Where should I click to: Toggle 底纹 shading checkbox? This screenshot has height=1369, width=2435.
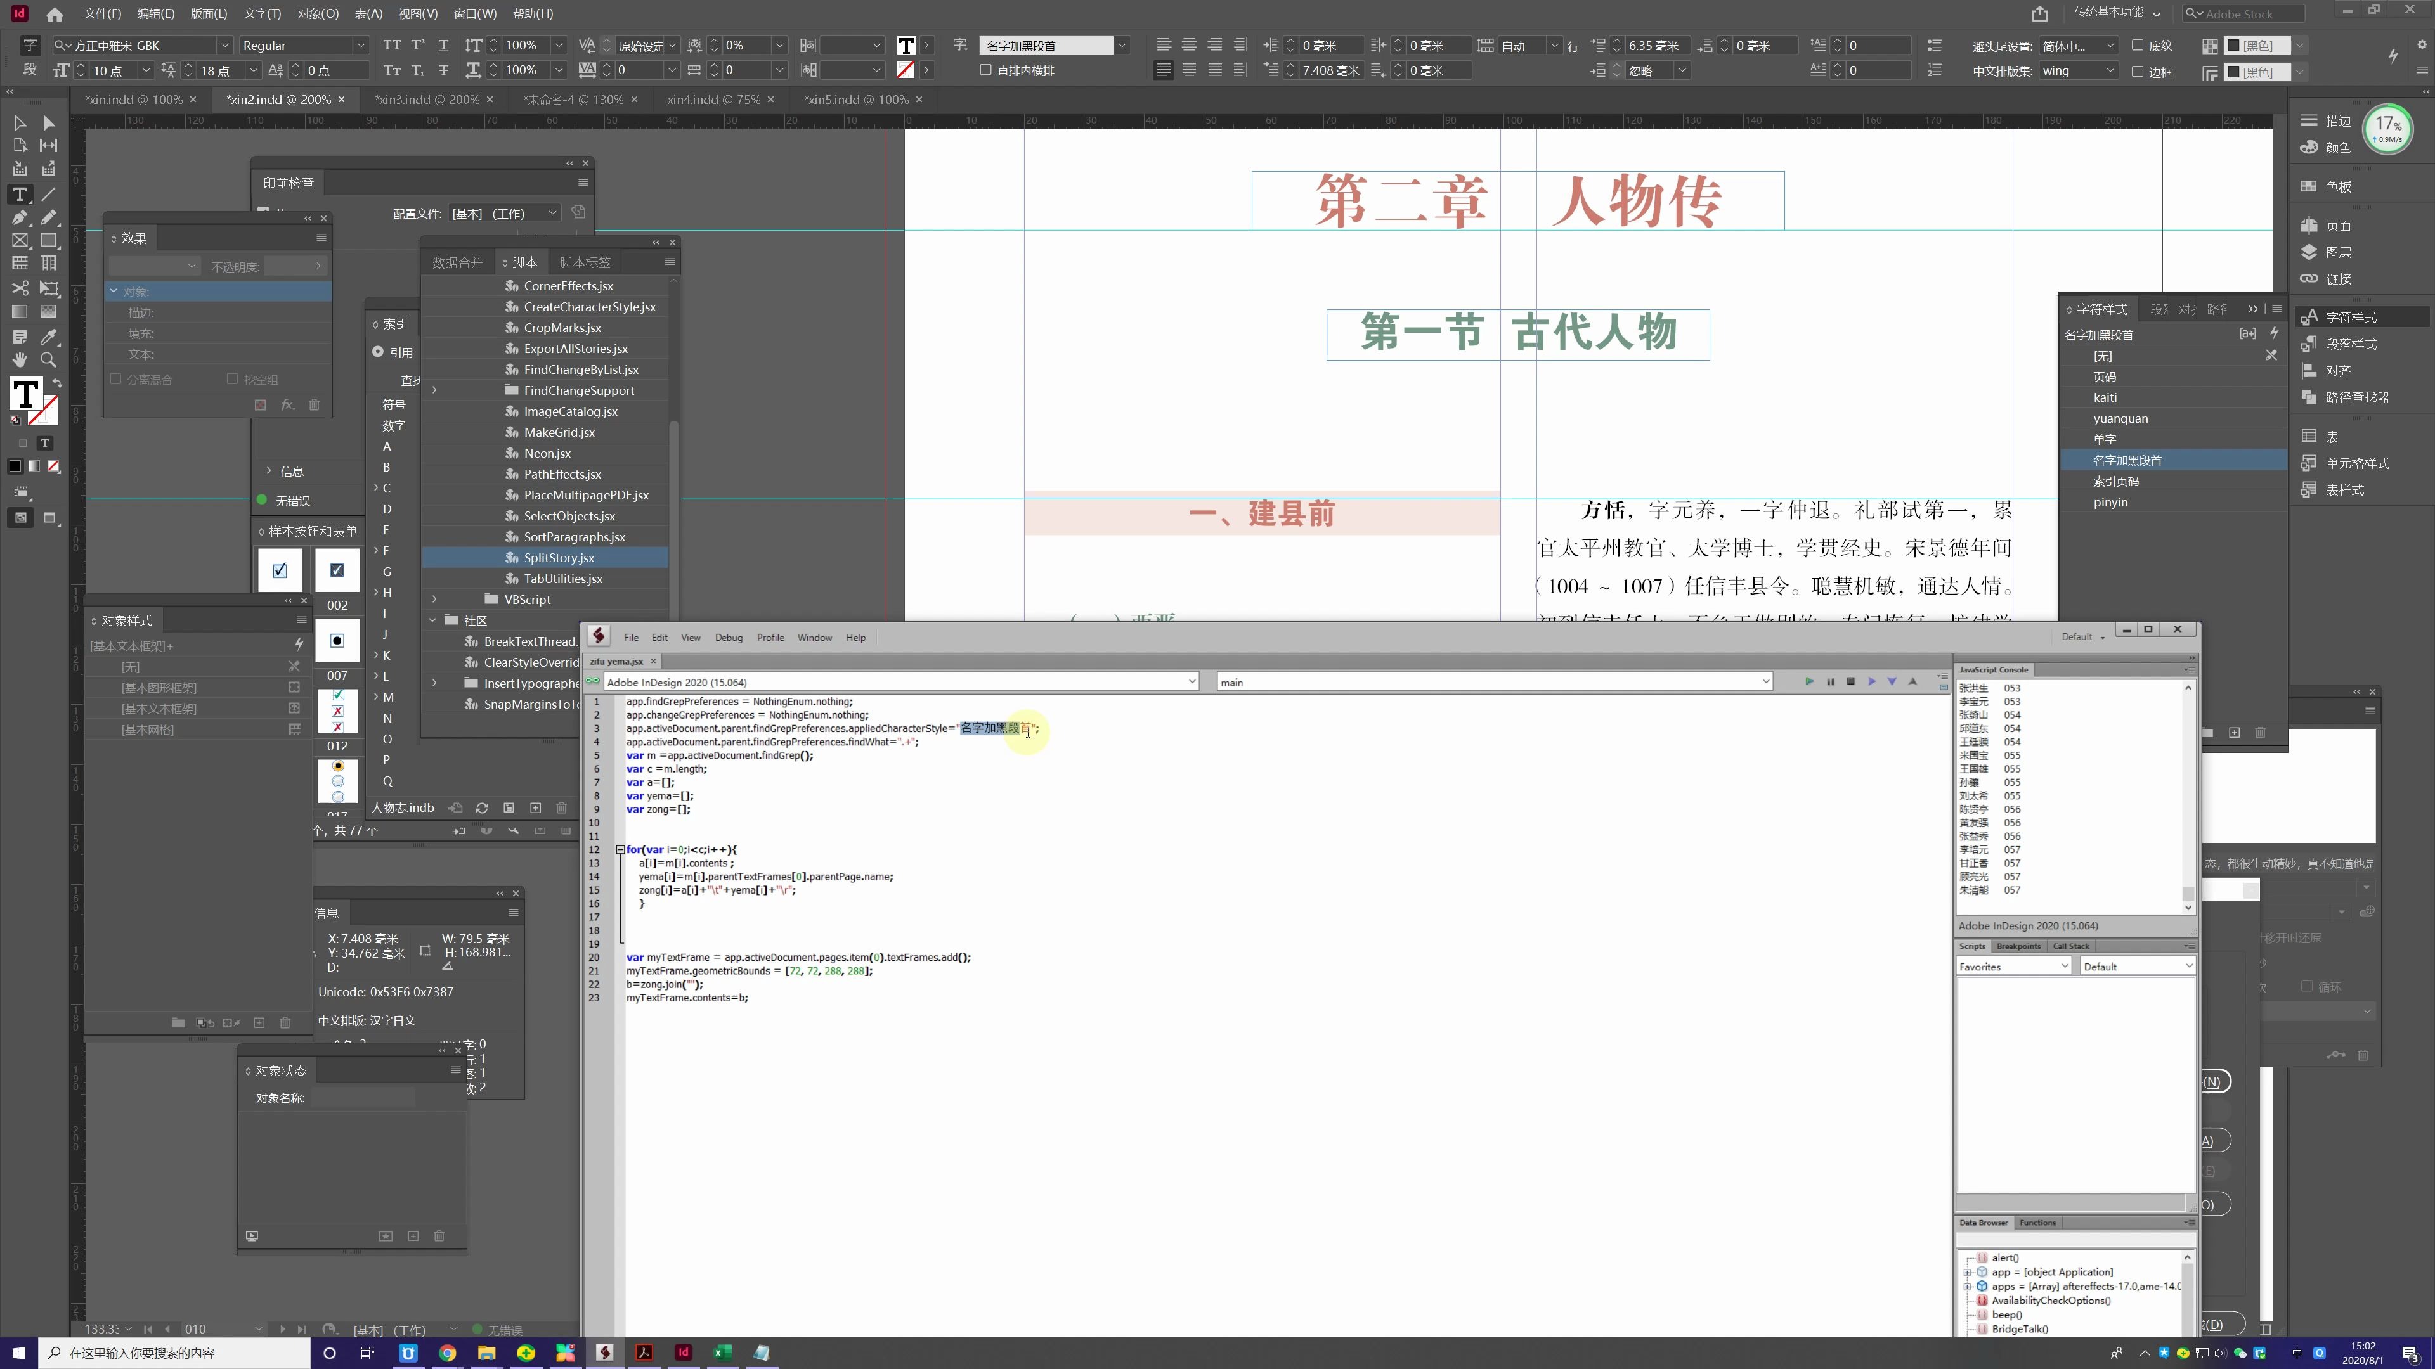(x=2138, y=46)
